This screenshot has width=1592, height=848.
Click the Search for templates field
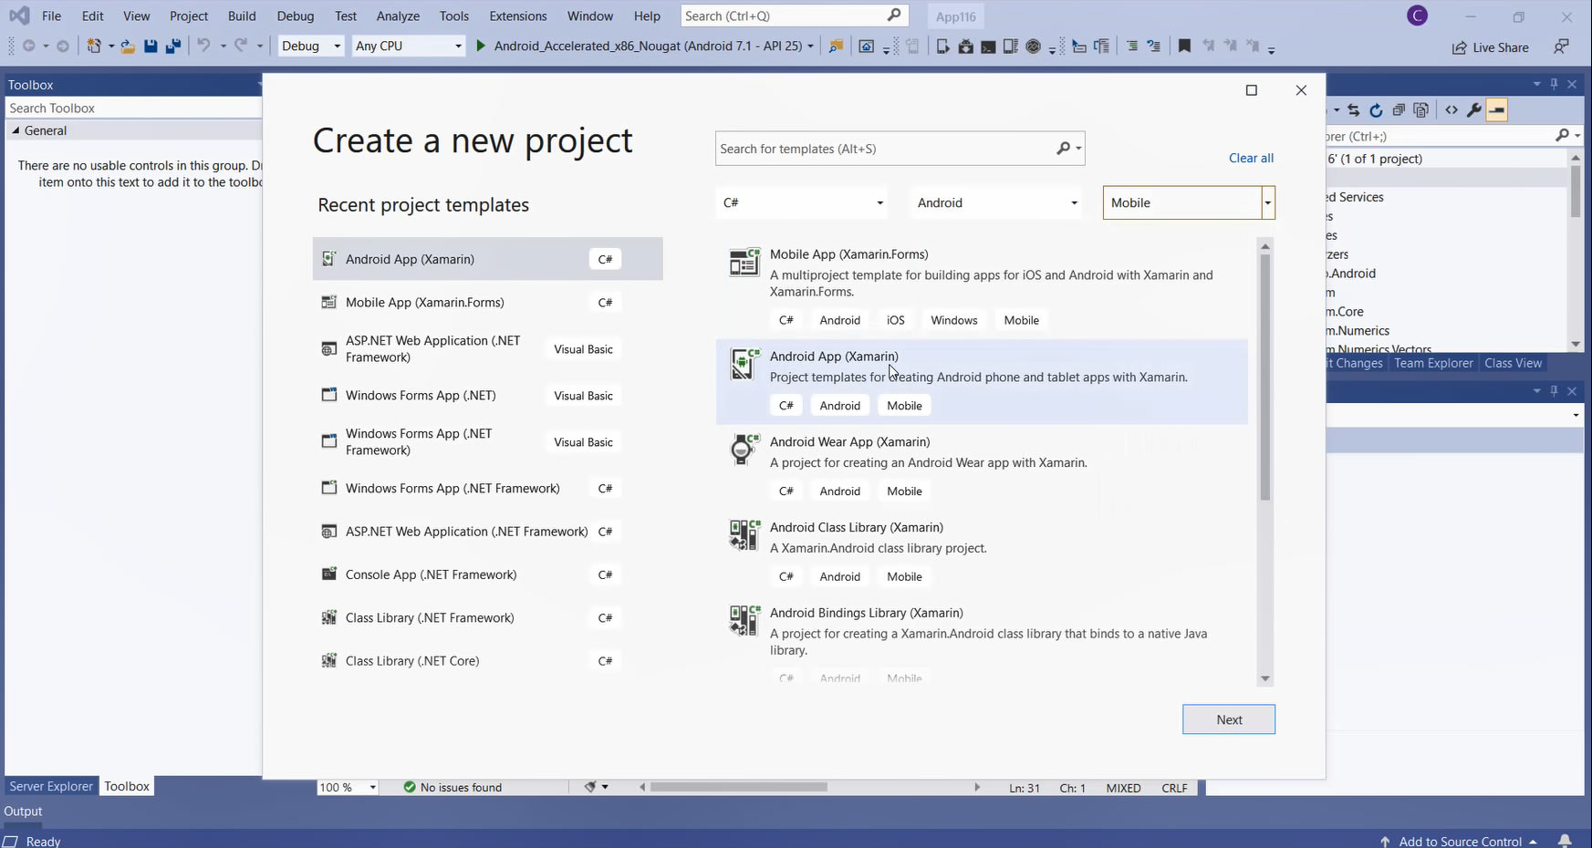(x=883, y=149)
